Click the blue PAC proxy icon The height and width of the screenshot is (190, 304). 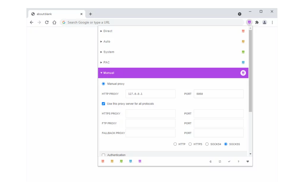click(x=243, y=62)
